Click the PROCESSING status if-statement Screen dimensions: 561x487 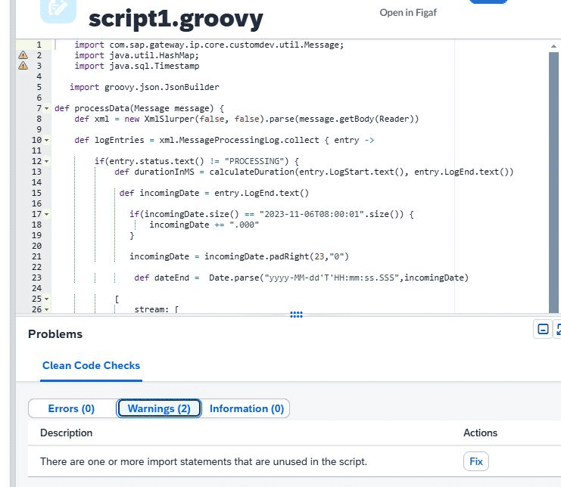[x=197, y=161]
